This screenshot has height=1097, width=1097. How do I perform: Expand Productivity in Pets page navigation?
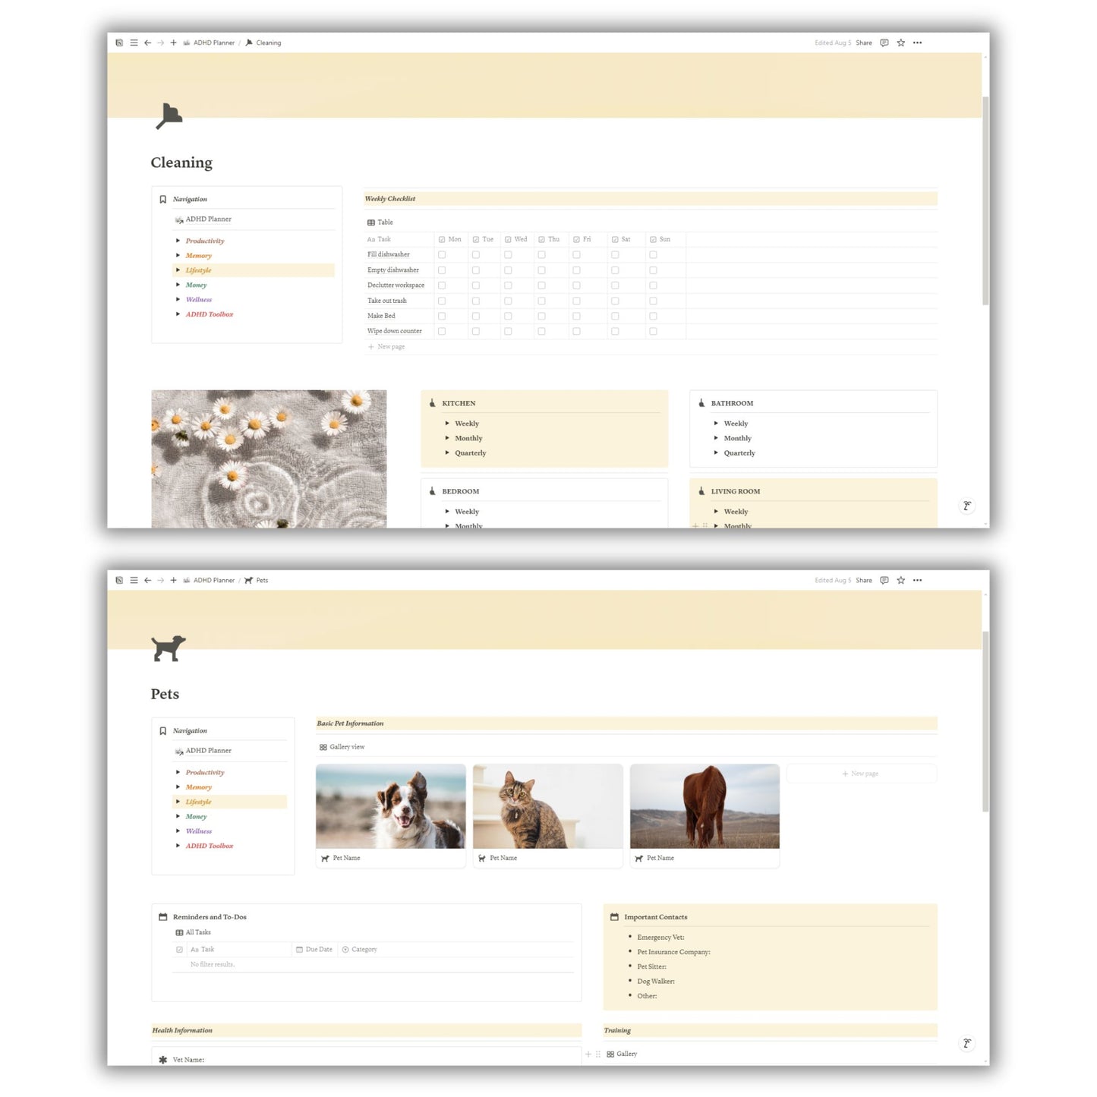coord(178,773)
